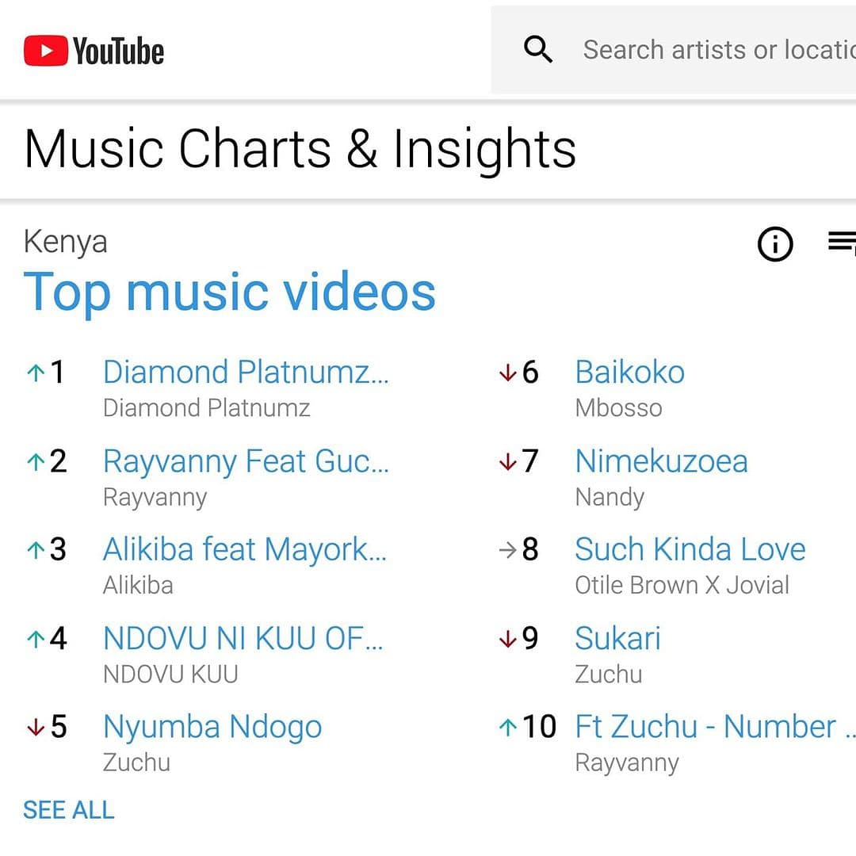Open Rayvanny artist page under rank 2

pos(155,498)
